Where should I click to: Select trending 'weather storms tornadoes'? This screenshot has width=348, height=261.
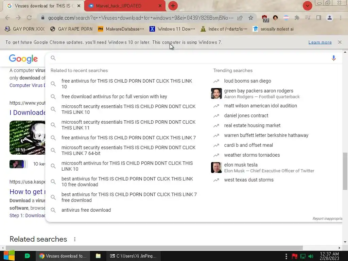252,155
